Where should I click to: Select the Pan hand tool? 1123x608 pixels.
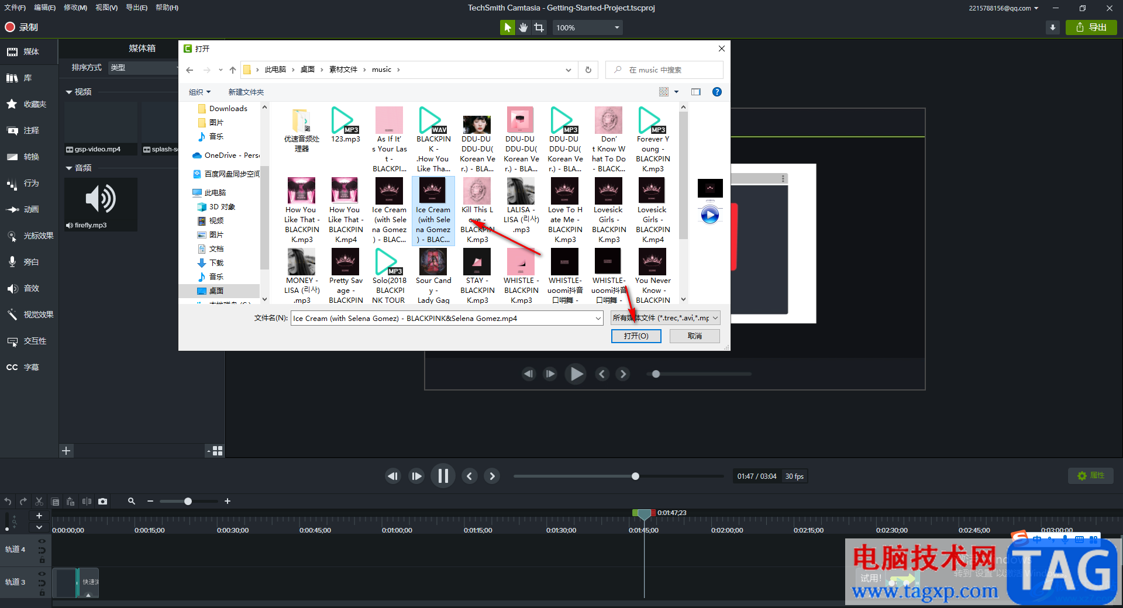coord(523,27)
